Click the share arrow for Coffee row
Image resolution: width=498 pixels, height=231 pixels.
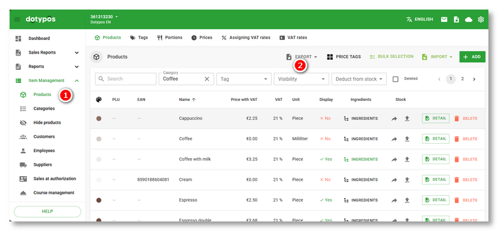(394, 139)
